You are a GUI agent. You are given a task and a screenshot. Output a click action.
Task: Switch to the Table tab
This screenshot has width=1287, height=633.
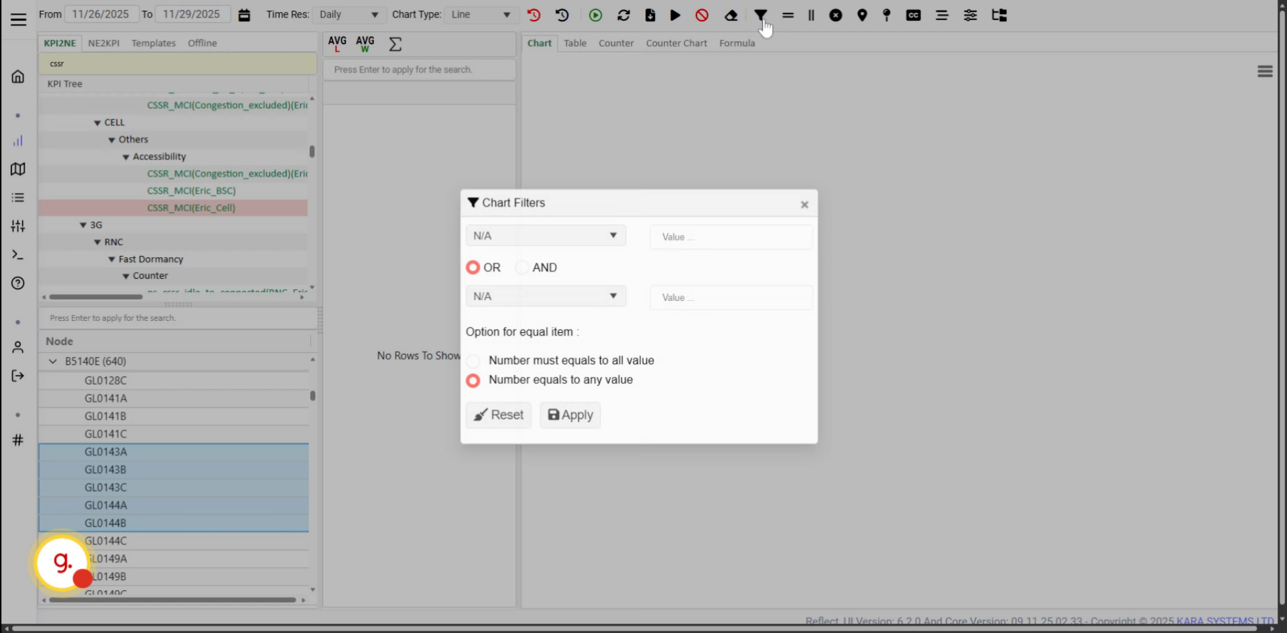(575, 43)
